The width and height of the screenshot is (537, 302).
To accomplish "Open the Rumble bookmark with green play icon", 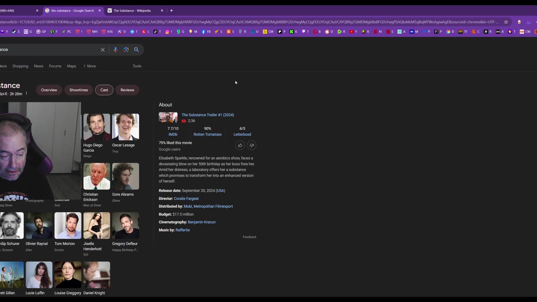I will 341,31.
